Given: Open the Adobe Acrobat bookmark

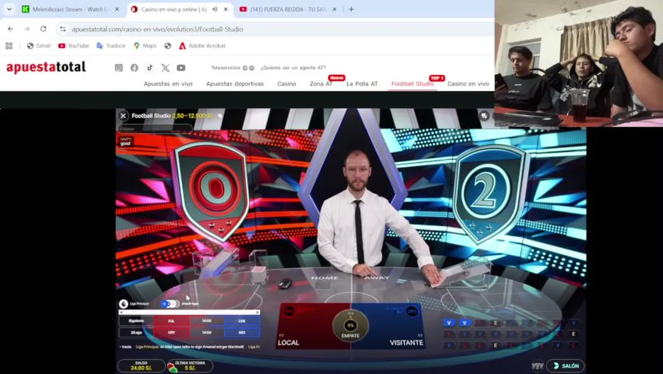Looking at the screenshot, I should [x=202, y=46].
